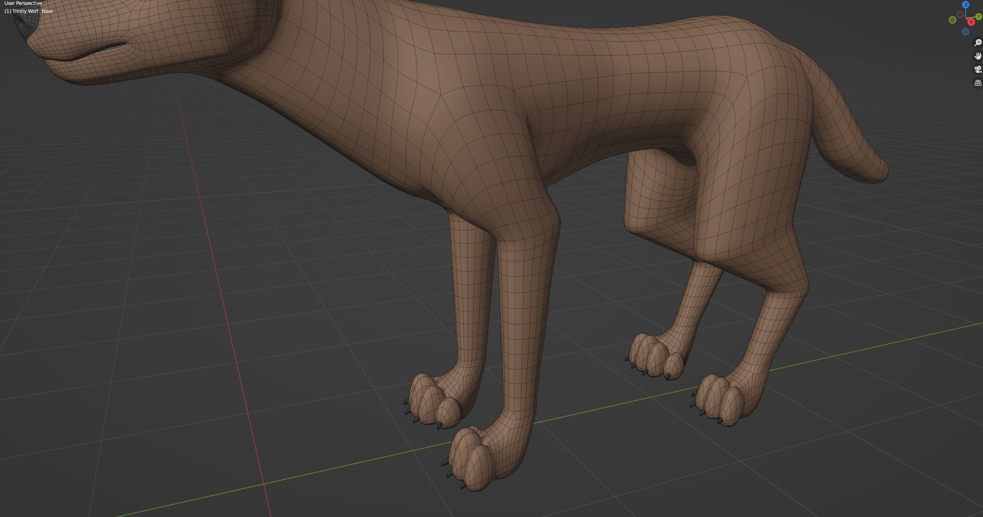
Task: Click the unlabeled negative X red gizmo circle
Action: [x=960, y=14]
